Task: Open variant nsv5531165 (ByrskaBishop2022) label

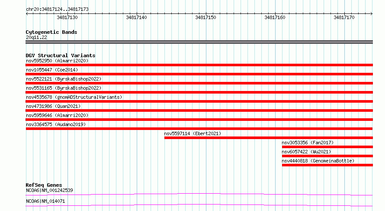Action: [x=64, y=88]
